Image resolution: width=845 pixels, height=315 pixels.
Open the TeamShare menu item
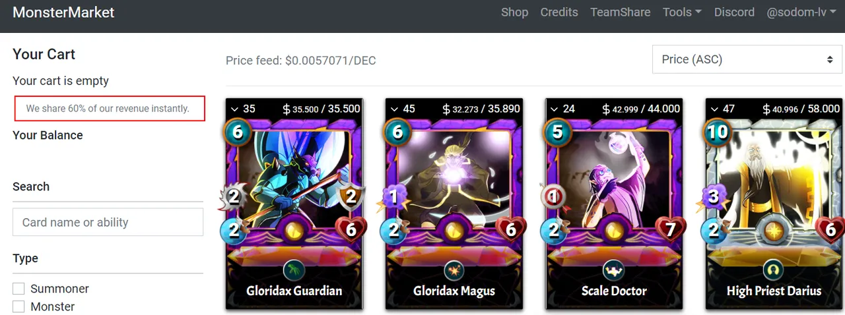click(620, 12)
